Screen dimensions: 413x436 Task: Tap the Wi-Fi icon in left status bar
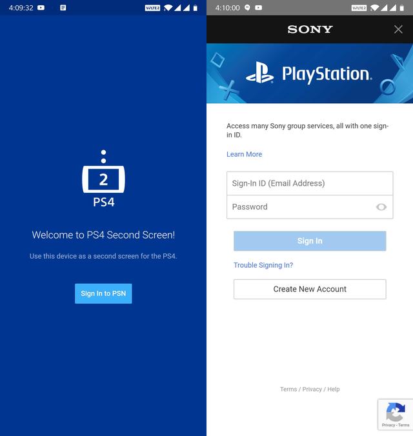click(168, 8)
